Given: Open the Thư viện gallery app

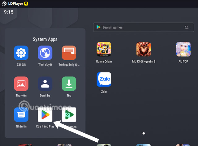Looking at the screenshot, I should tap(21, 84).
